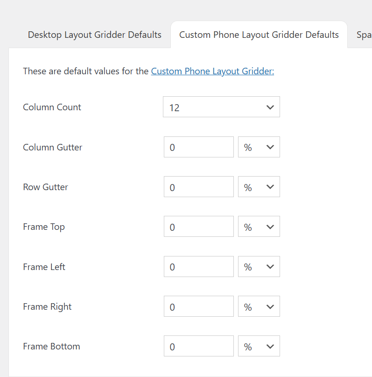Open the partially visible Spa… tab
The width and height of the screenshot is (372, 377).
(x=364, y=35)
